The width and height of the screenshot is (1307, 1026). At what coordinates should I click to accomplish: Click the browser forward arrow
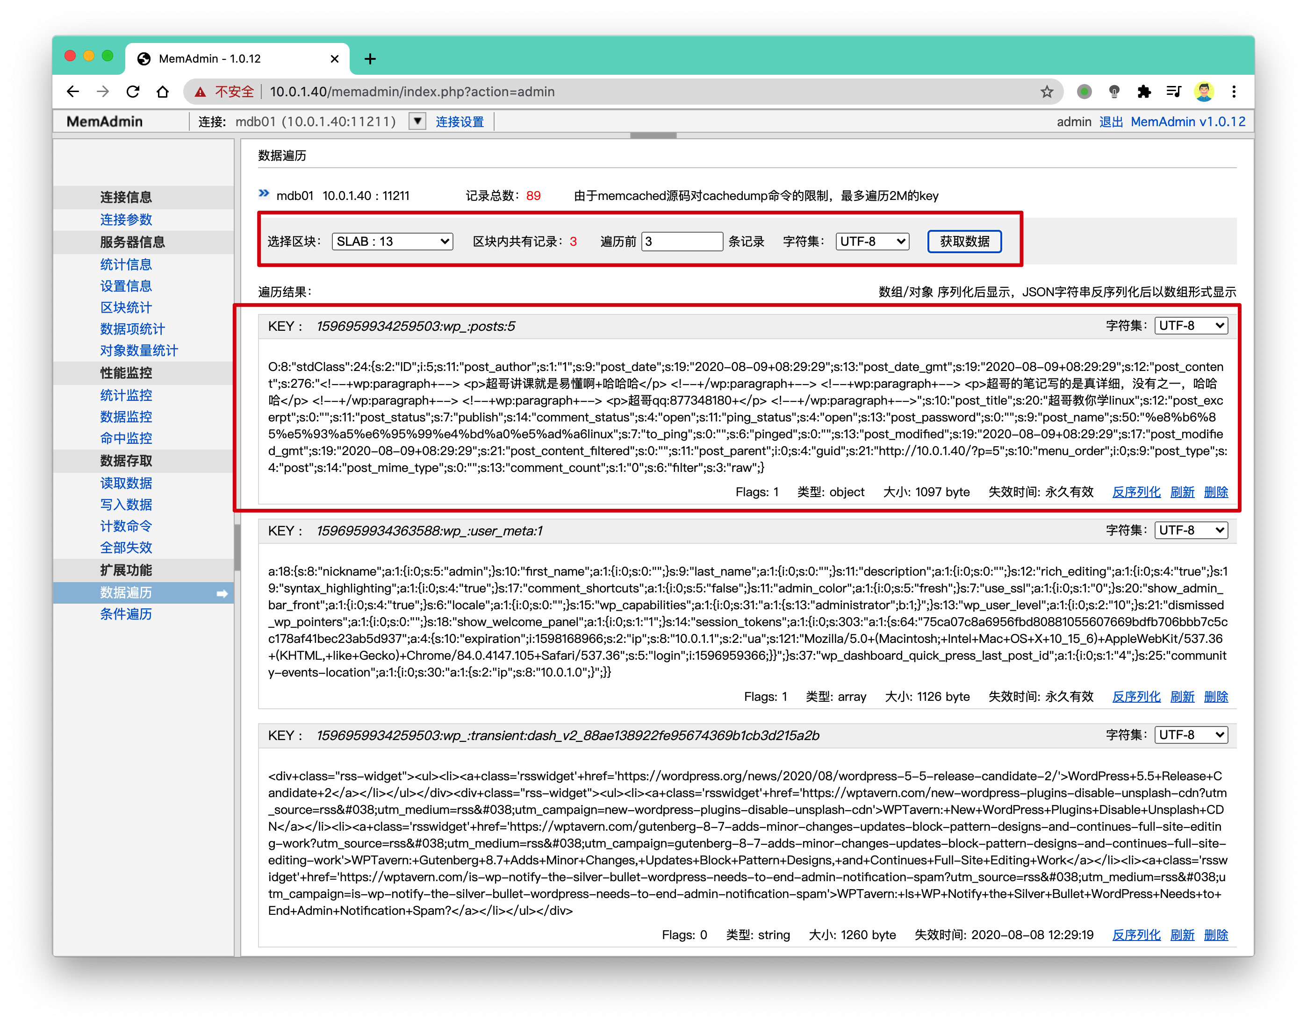click(x=103, y=91)
